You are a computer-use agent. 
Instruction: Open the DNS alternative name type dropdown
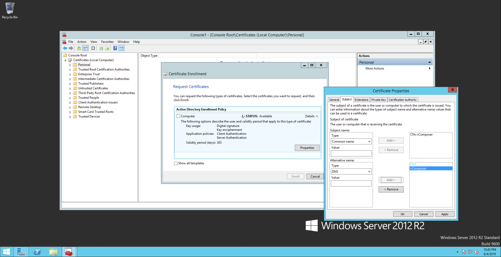[x=351, y=172]
